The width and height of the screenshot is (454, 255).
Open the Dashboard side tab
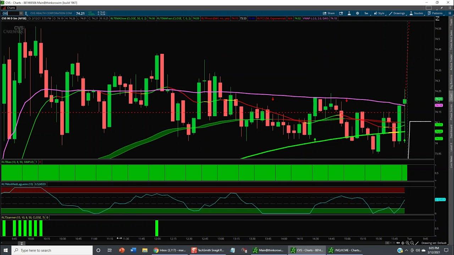451,131
